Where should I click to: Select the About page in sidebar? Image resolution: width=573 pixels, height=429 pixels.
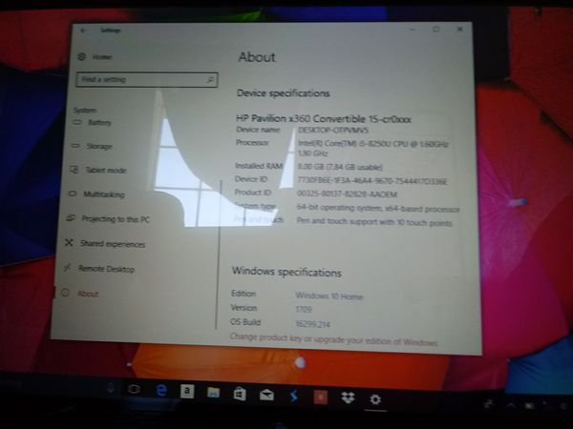point(80,294)
